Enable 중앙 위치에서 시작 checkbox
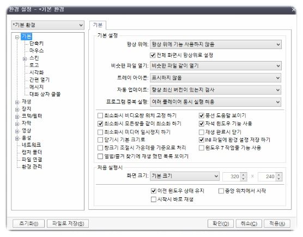 point(221,191)
